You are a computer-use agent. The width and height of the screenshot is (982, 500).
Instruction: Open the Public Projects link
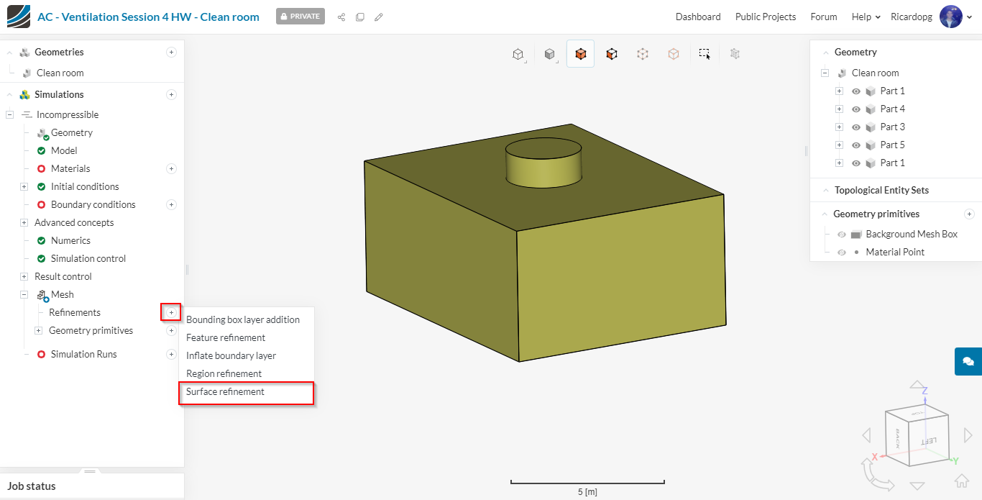765,17
